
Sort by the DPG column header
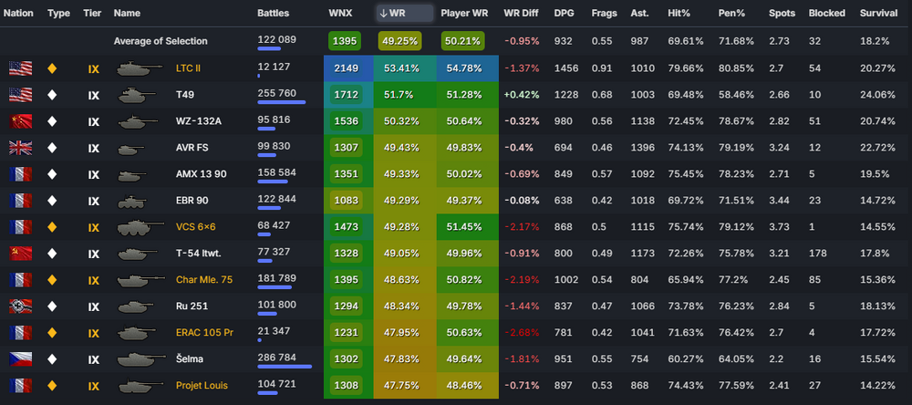tap(564, 13)
